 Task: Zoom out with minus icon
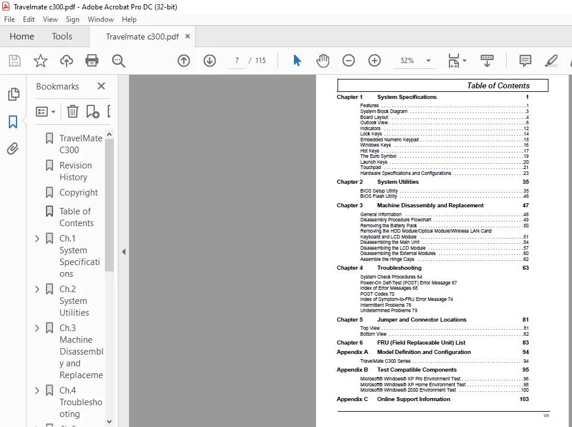coord(349,61)
